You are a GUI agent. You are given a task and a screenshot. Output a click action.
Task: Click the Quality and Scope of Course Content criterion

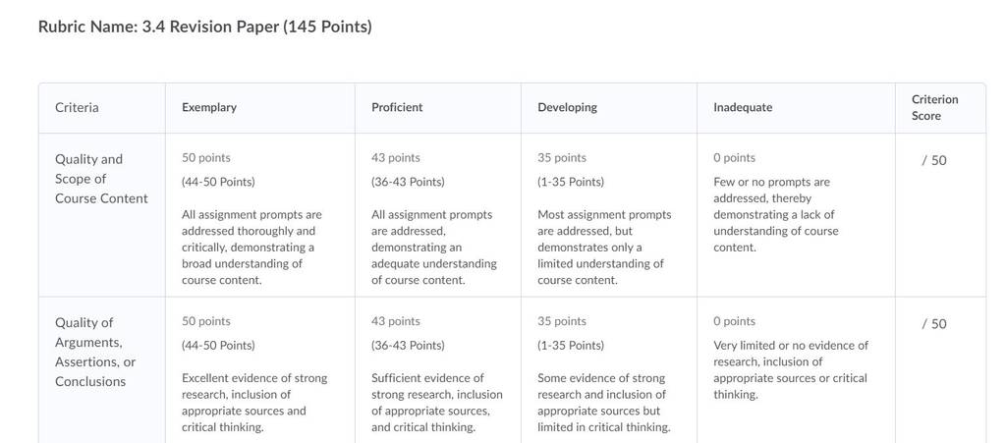click(x=101, y=179)
